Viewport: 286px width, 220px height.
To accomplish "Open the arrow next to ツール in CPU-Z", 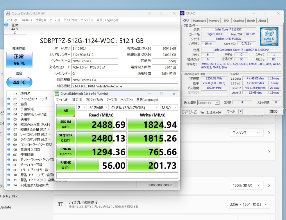I will pos(241,111).
